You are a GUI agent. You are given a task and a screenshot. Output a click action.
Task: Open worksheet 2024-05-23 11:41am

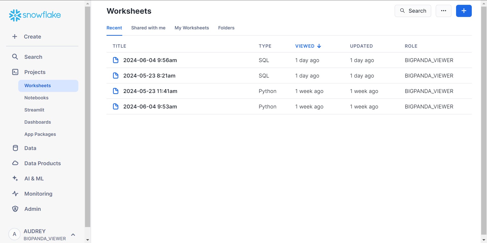click(150, 91)
